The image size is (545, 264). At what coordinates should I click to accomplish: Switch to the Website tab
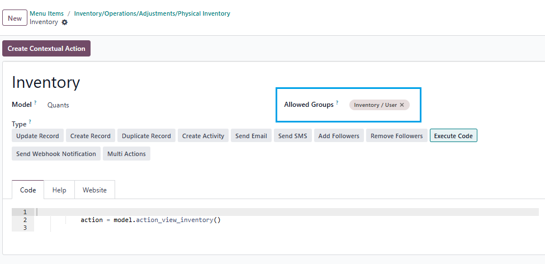94,190
